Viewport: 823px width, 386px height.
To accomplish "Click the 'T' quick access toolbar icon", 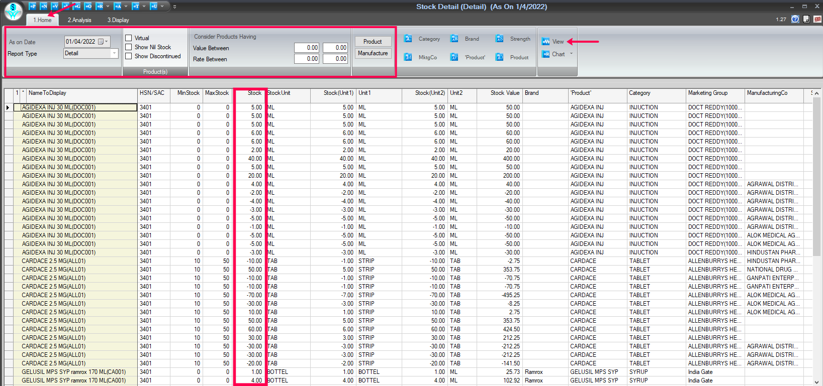I will (x=135, y=6).
